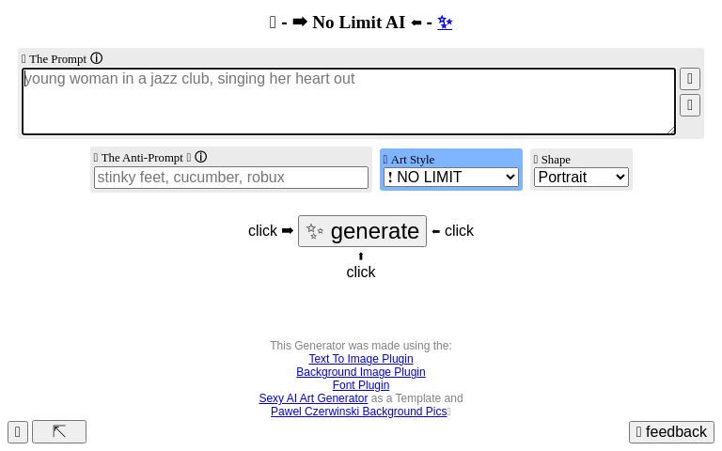Viewport: 722px width, 451px height.
Task: Click the sparkle icon link in the title
Action: pos(445,23)
